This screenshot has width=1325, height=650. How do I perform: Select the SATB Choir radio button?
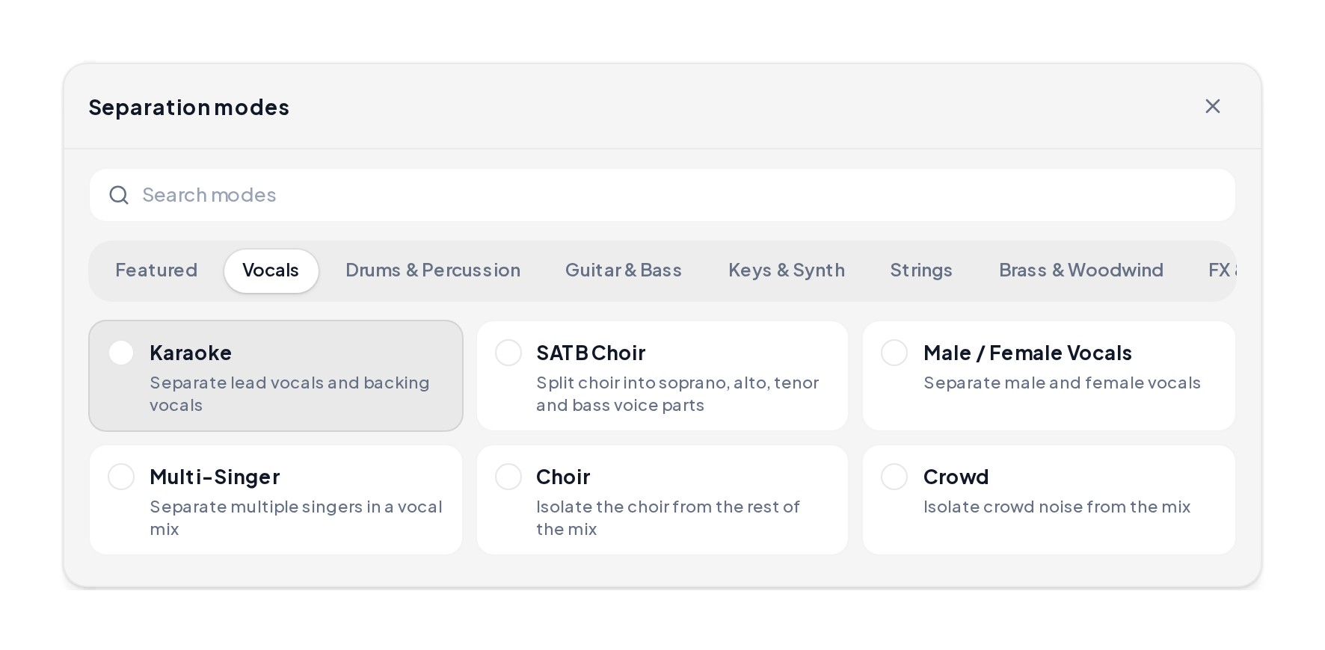pyautogui.click(x=508, y=353)
